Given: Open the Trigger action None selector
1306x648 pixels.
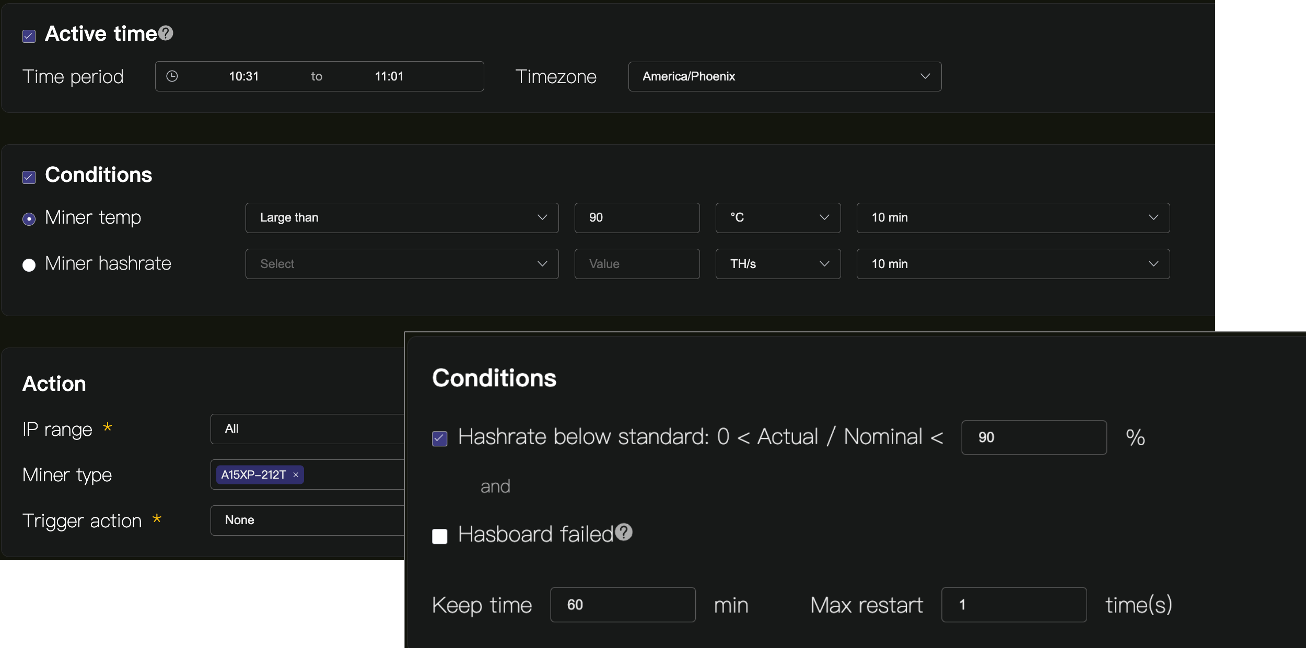Looking at the screenshot, I should point(307,520).
